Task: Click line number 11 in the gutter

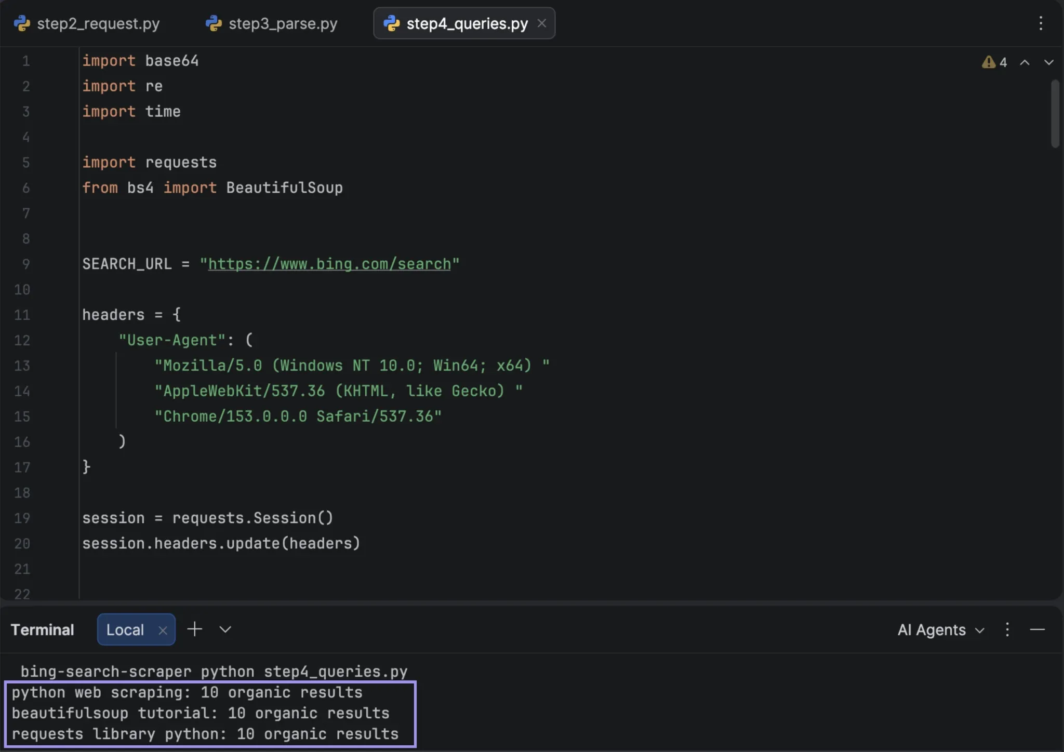Action: point(22,315)
